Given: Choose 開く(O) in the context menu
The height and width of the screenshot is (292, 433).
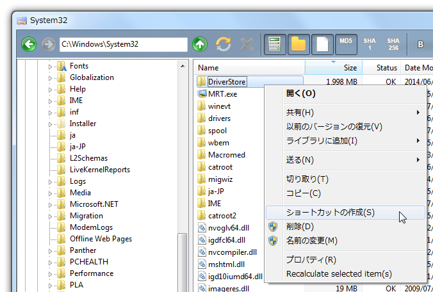Looking at the screenshot, I should (345, 93).
